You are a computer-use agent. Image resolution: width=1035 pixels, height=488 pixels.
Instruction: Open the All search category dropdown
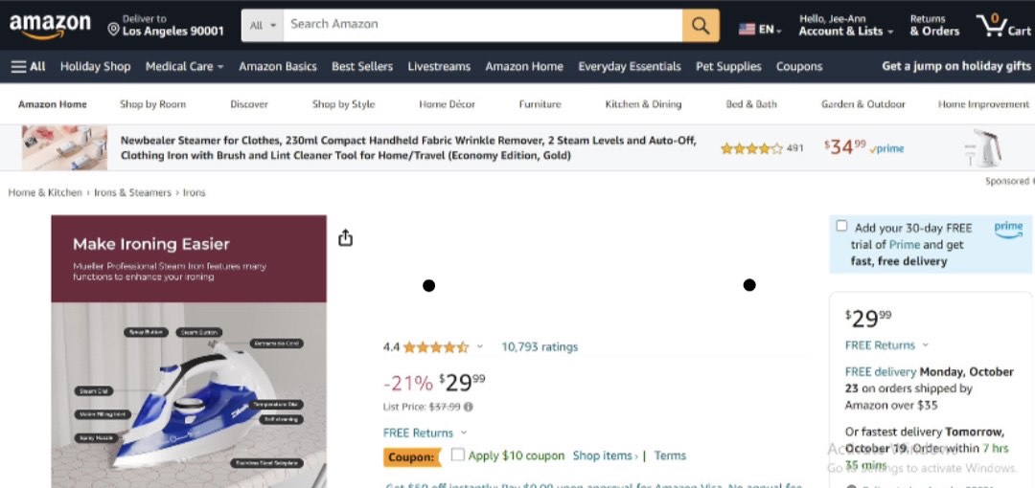[x=263, y=25]
